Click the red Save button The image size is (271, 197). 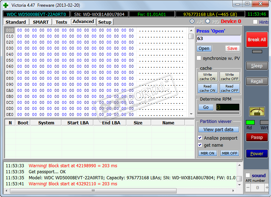232,49
